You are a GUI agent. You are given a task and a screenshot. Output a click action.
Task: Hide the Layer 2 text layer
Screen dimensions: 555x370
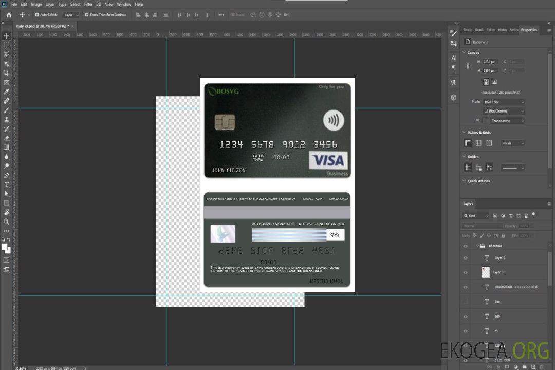[466, 258]
